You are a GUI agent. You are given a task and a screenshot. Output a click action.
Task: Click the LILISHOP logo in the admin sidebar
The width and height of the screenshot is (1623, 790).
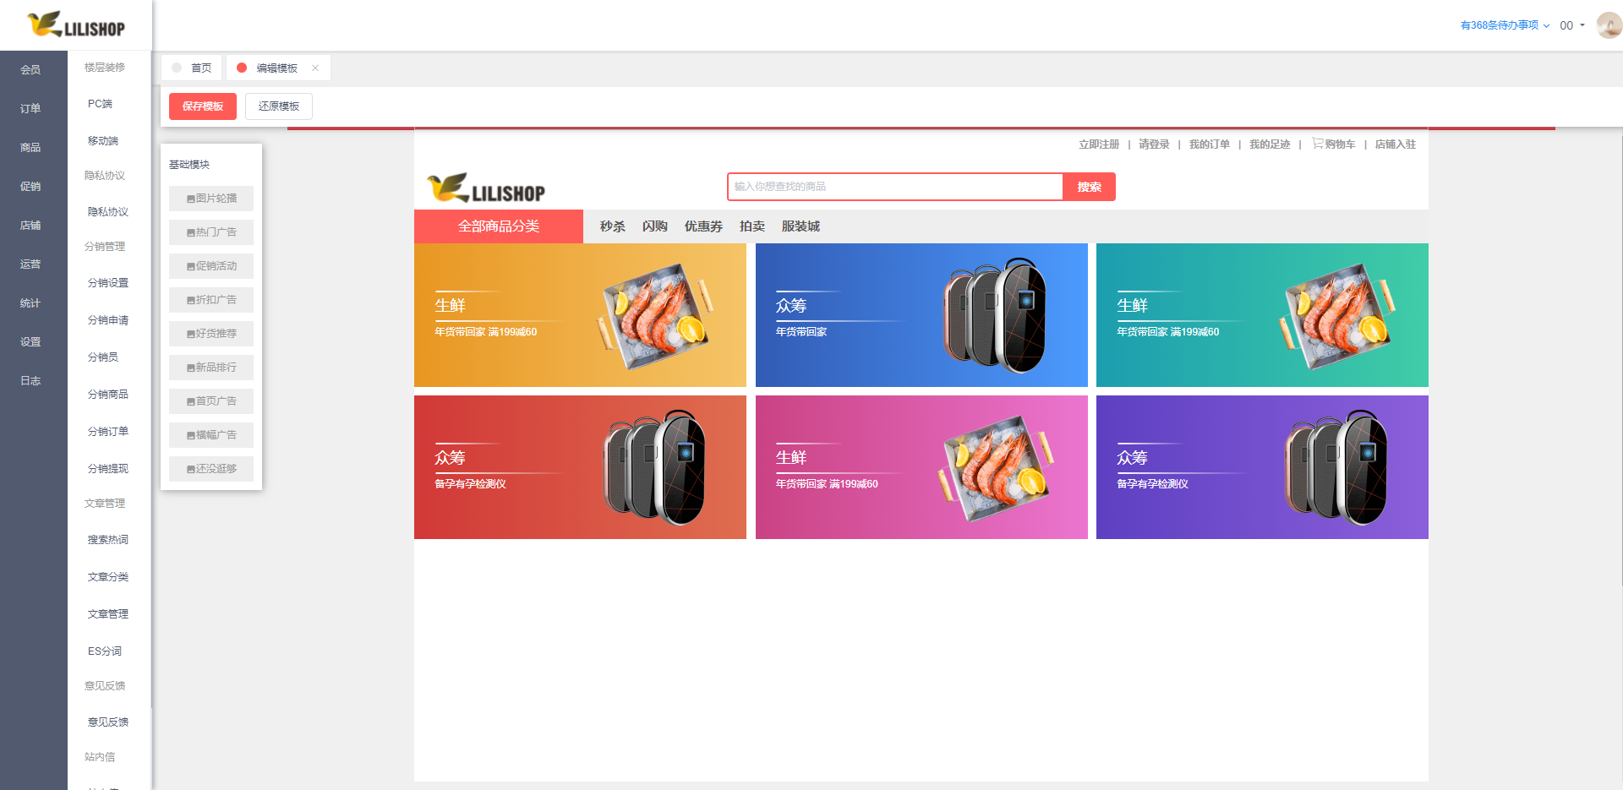click(76, 25)
